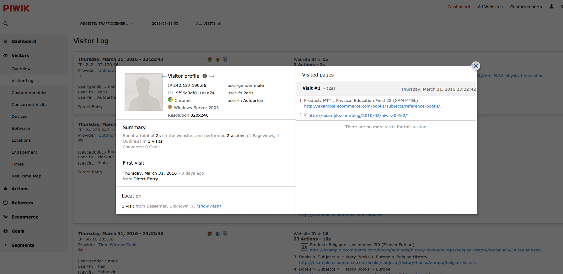
Task: Click the Dashboard grid icon in sidebar
Action: pos(5,41)
